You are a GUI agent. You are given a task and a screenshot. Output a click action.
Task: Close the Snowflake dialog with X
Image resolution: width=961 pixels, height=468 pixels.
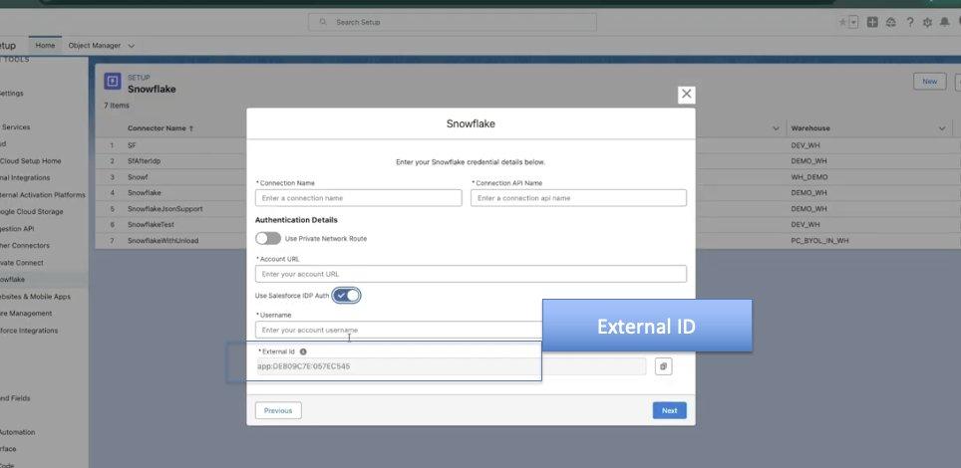point(687,95)
